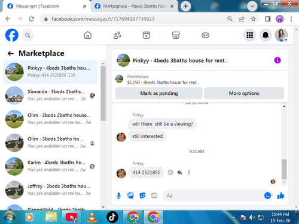The image size is (299, 224).
Task: Close the Marketplace browser tab
Action: [x=172, y=6]
